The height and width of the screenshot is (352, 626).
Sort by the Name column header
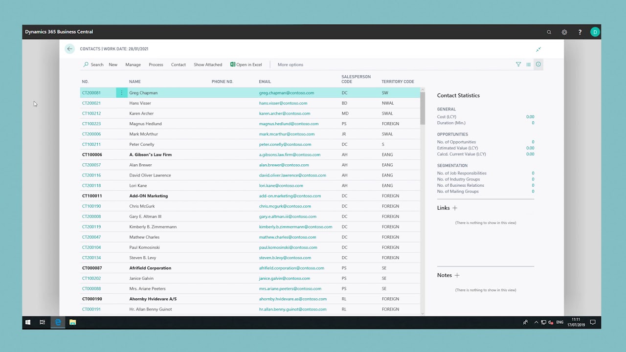point(135,82)
